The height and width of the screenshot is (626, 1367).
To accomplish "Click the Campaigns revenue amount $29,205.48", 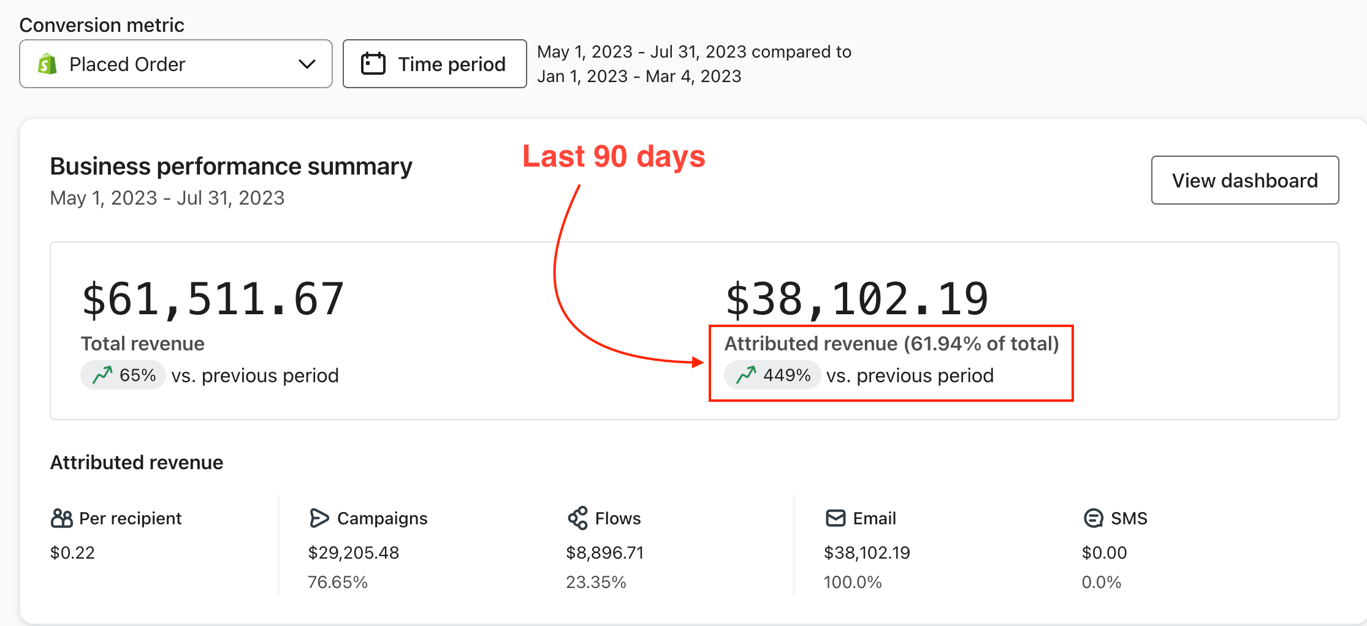I will point(353,553).
